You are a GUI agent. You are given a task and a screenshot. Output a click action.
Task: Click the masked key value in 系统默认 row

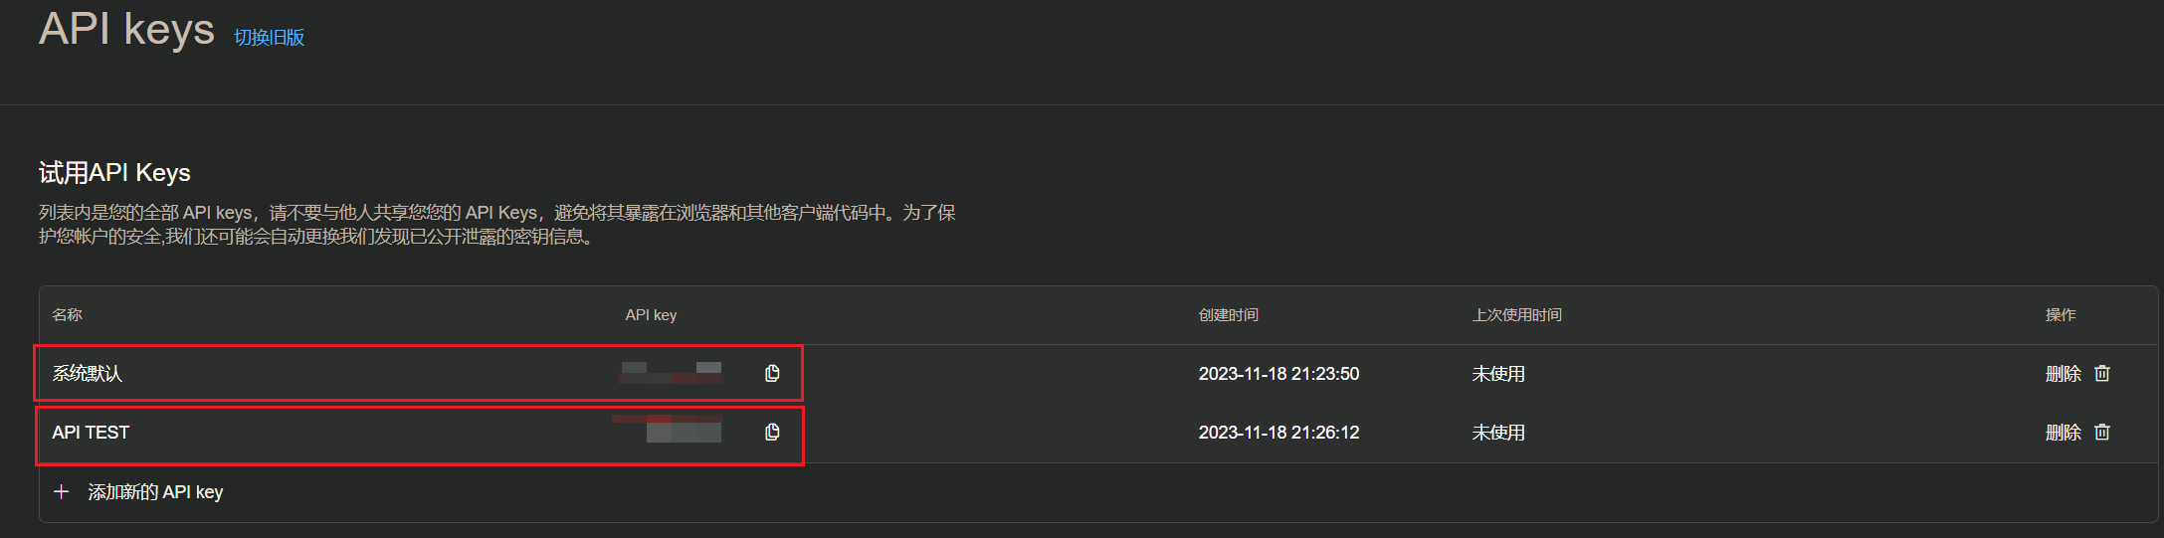pos(671,373)
